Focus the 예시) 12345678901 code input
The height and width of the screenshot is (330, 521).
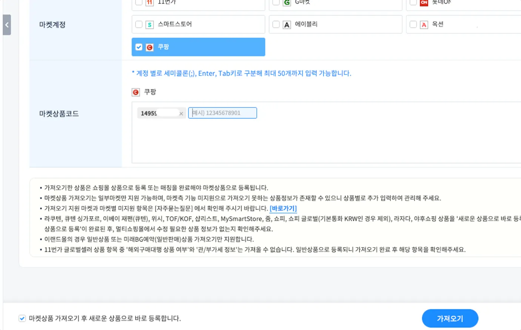pyautogui.click(x=222, y=113)
